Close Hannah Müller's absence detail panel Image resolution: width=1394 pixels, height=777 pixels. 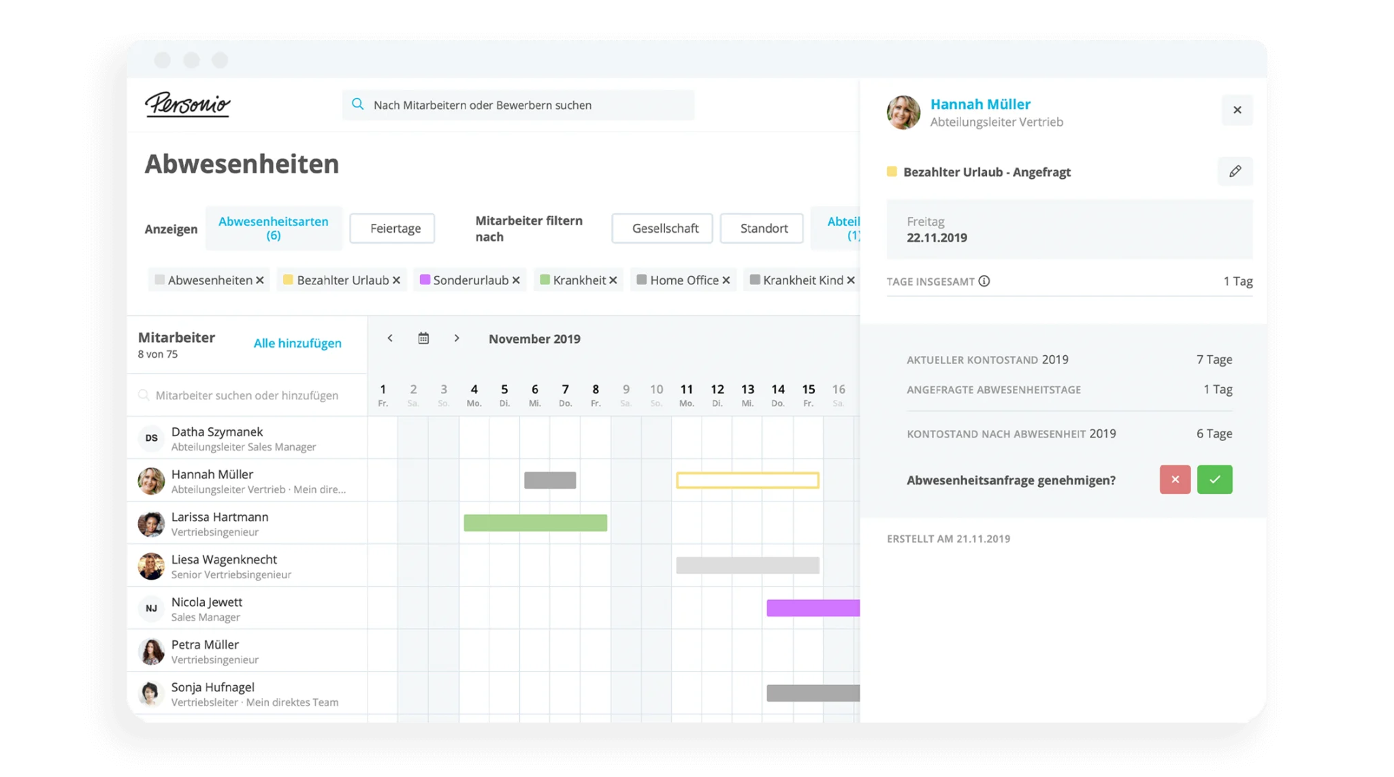click(x=1237, y=109)
